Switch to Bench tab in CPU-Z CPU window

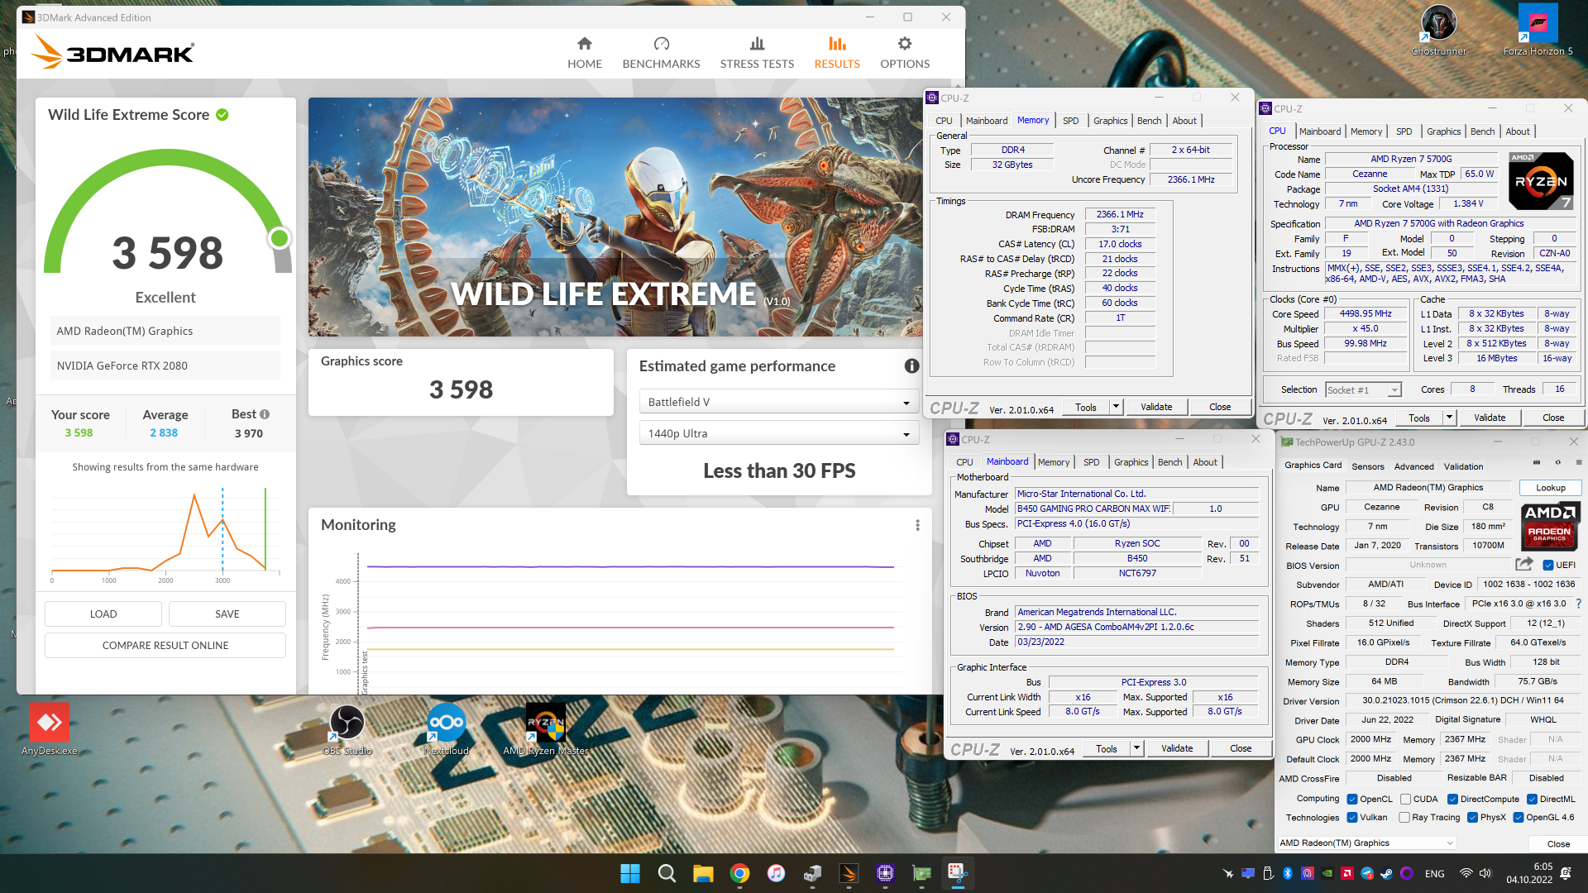(x=1482, y=131)
